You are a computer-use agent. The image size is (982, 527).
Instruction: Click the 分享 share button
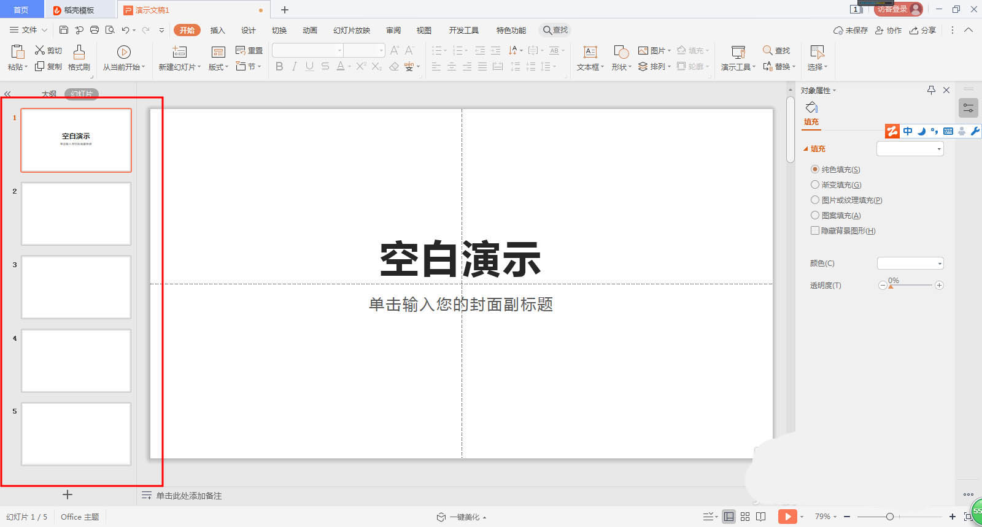tap(922, 30)
